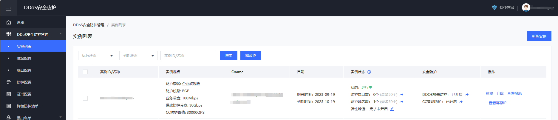Click the user avatar in top bar
Screen dimensions: 558x120
pos(526,7)
